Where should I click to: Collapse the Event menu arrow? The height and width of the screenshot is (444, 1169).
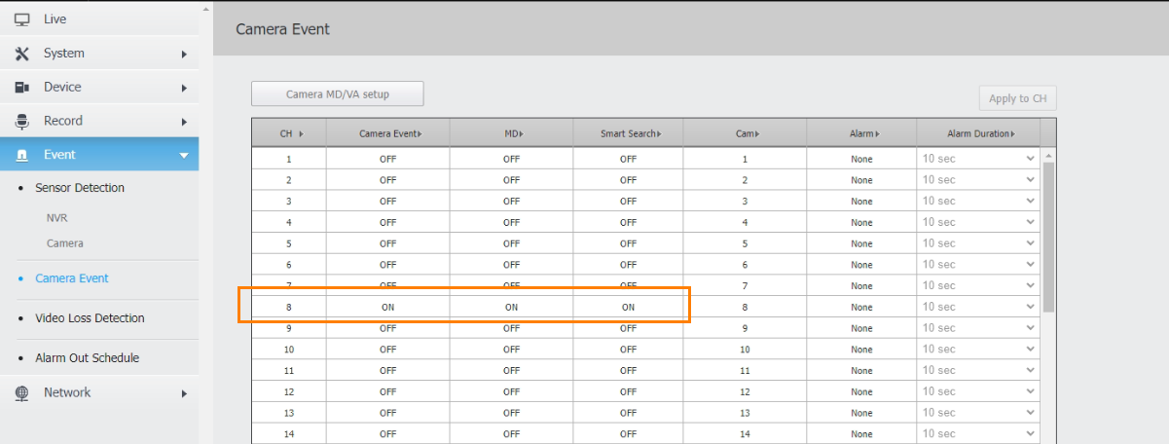184,156
